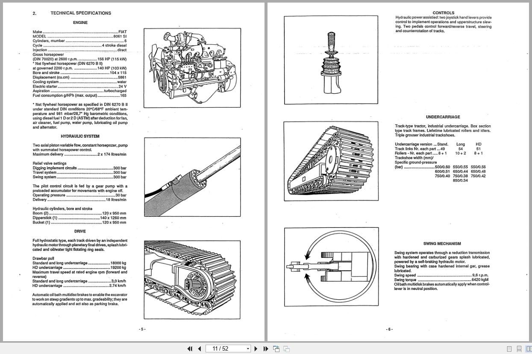
Task: Click the go to previous view icon
Action: tap(276, 349)
